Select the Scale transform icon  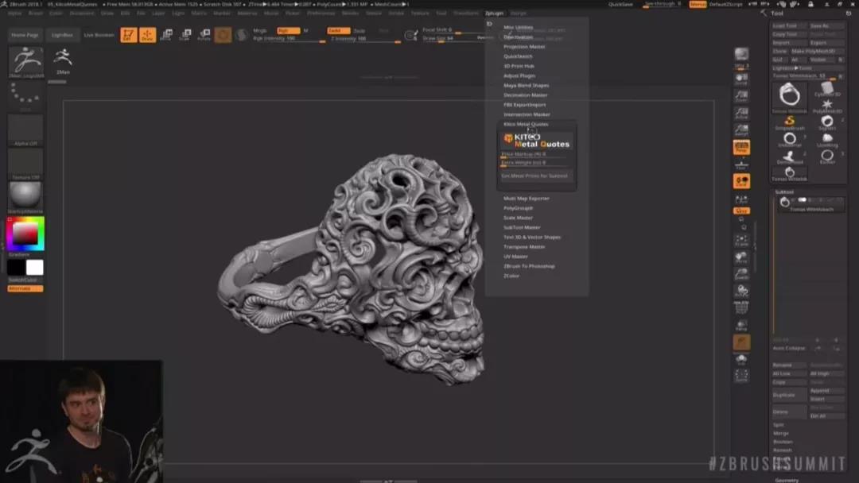pyautogui.click(x=185, y=35)
